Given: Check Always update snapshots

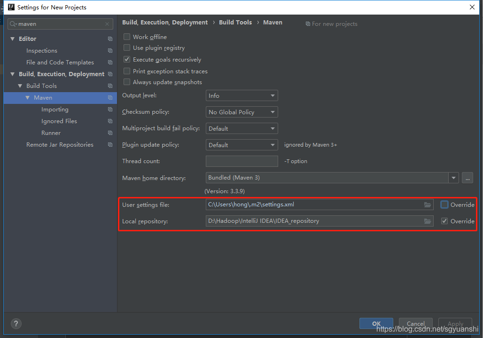Looking at the screenshot, I should point(126,82).
